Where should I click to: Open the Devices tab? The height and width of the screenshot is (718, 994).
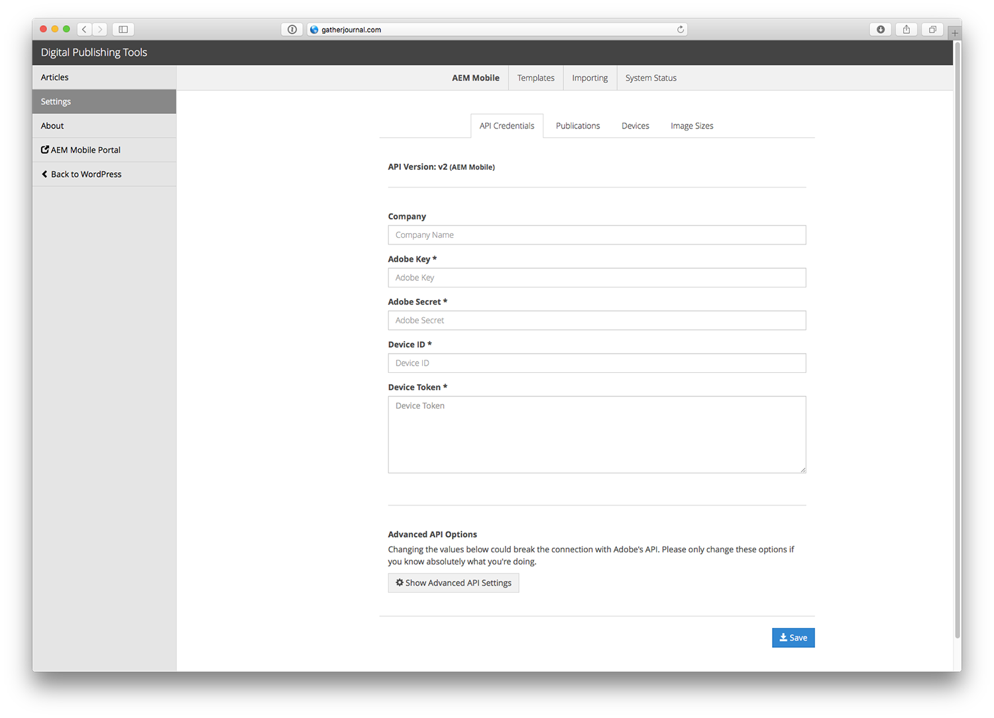tap(635, 126)
